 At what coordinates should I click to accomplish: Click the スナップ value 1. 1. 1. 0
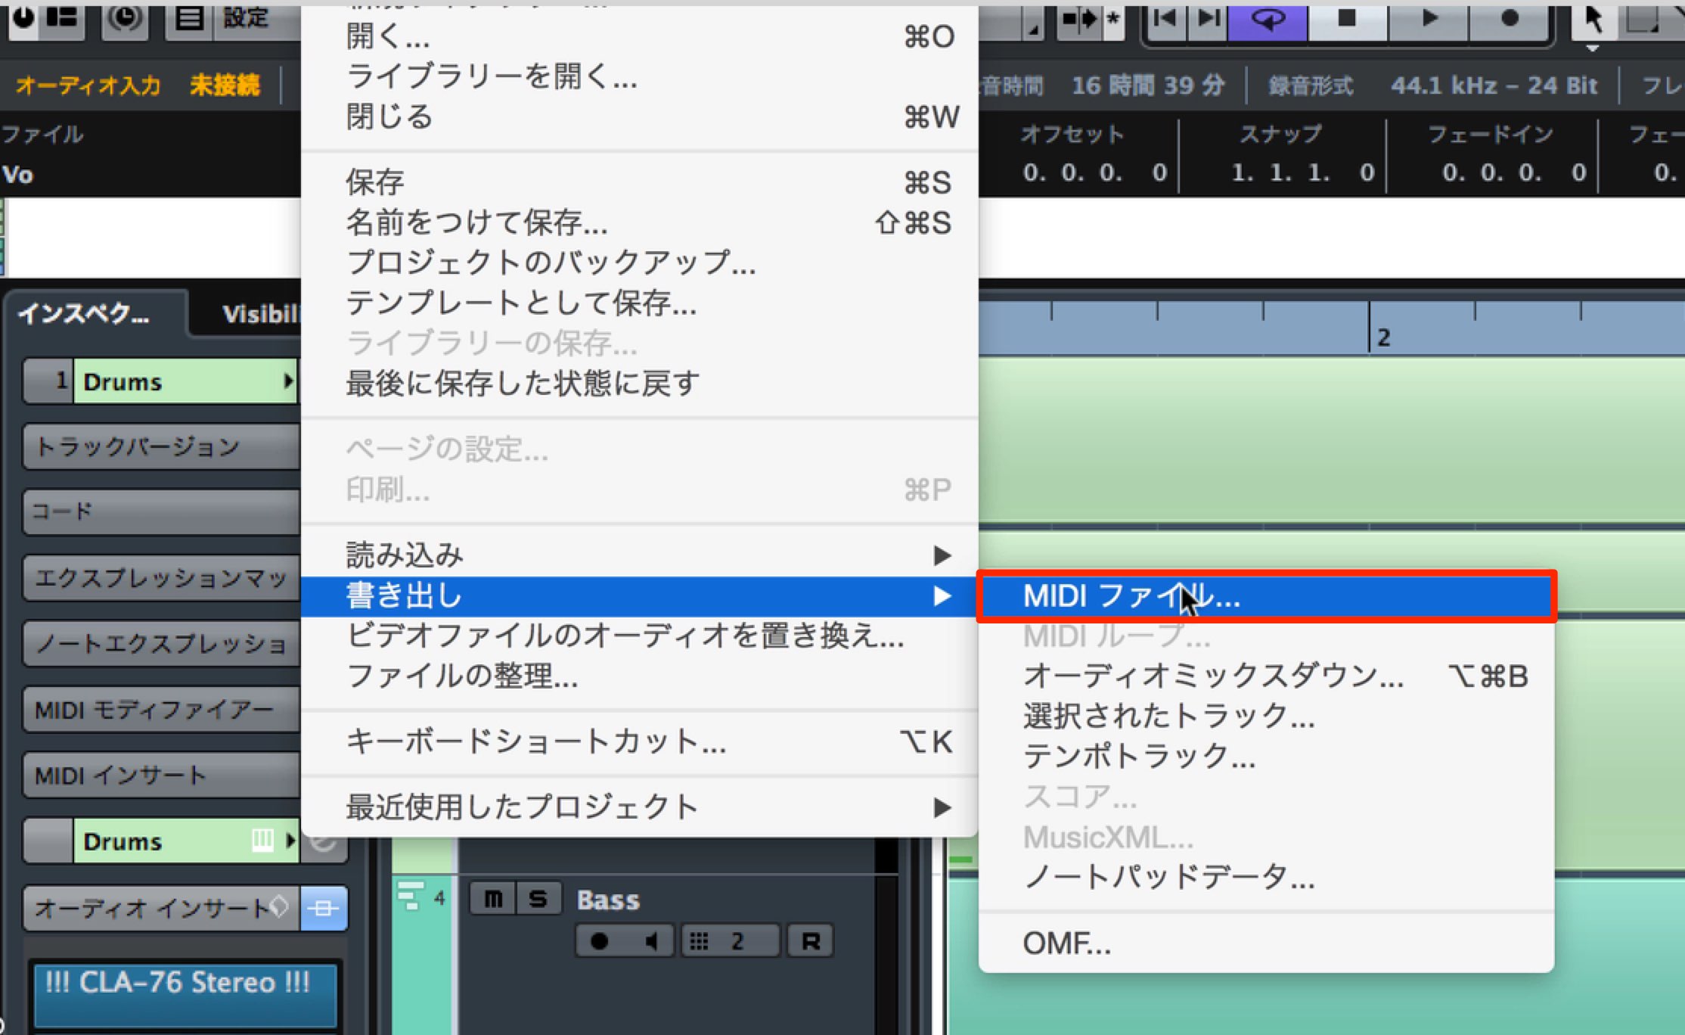tap(1302, 172)
